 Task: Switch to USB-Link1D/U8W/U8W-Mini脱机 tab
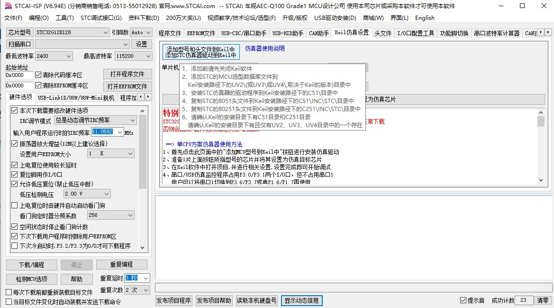pos(76,98)
